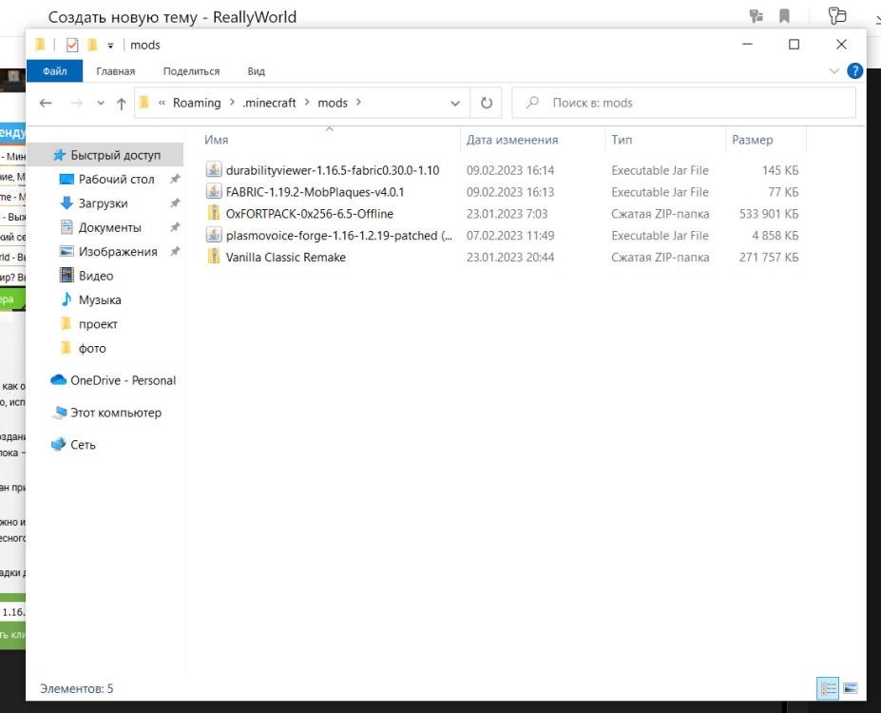This screenshot has width=881, height=713.
Task: Open the Customize Quick Access Toolbar dropdown arrow
Action: (110, 46)
